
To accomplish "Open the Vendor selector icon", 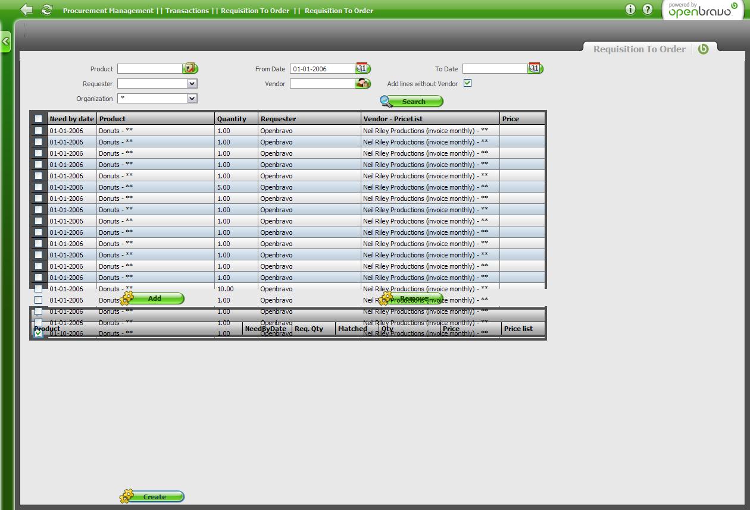I will pos(363,84).
